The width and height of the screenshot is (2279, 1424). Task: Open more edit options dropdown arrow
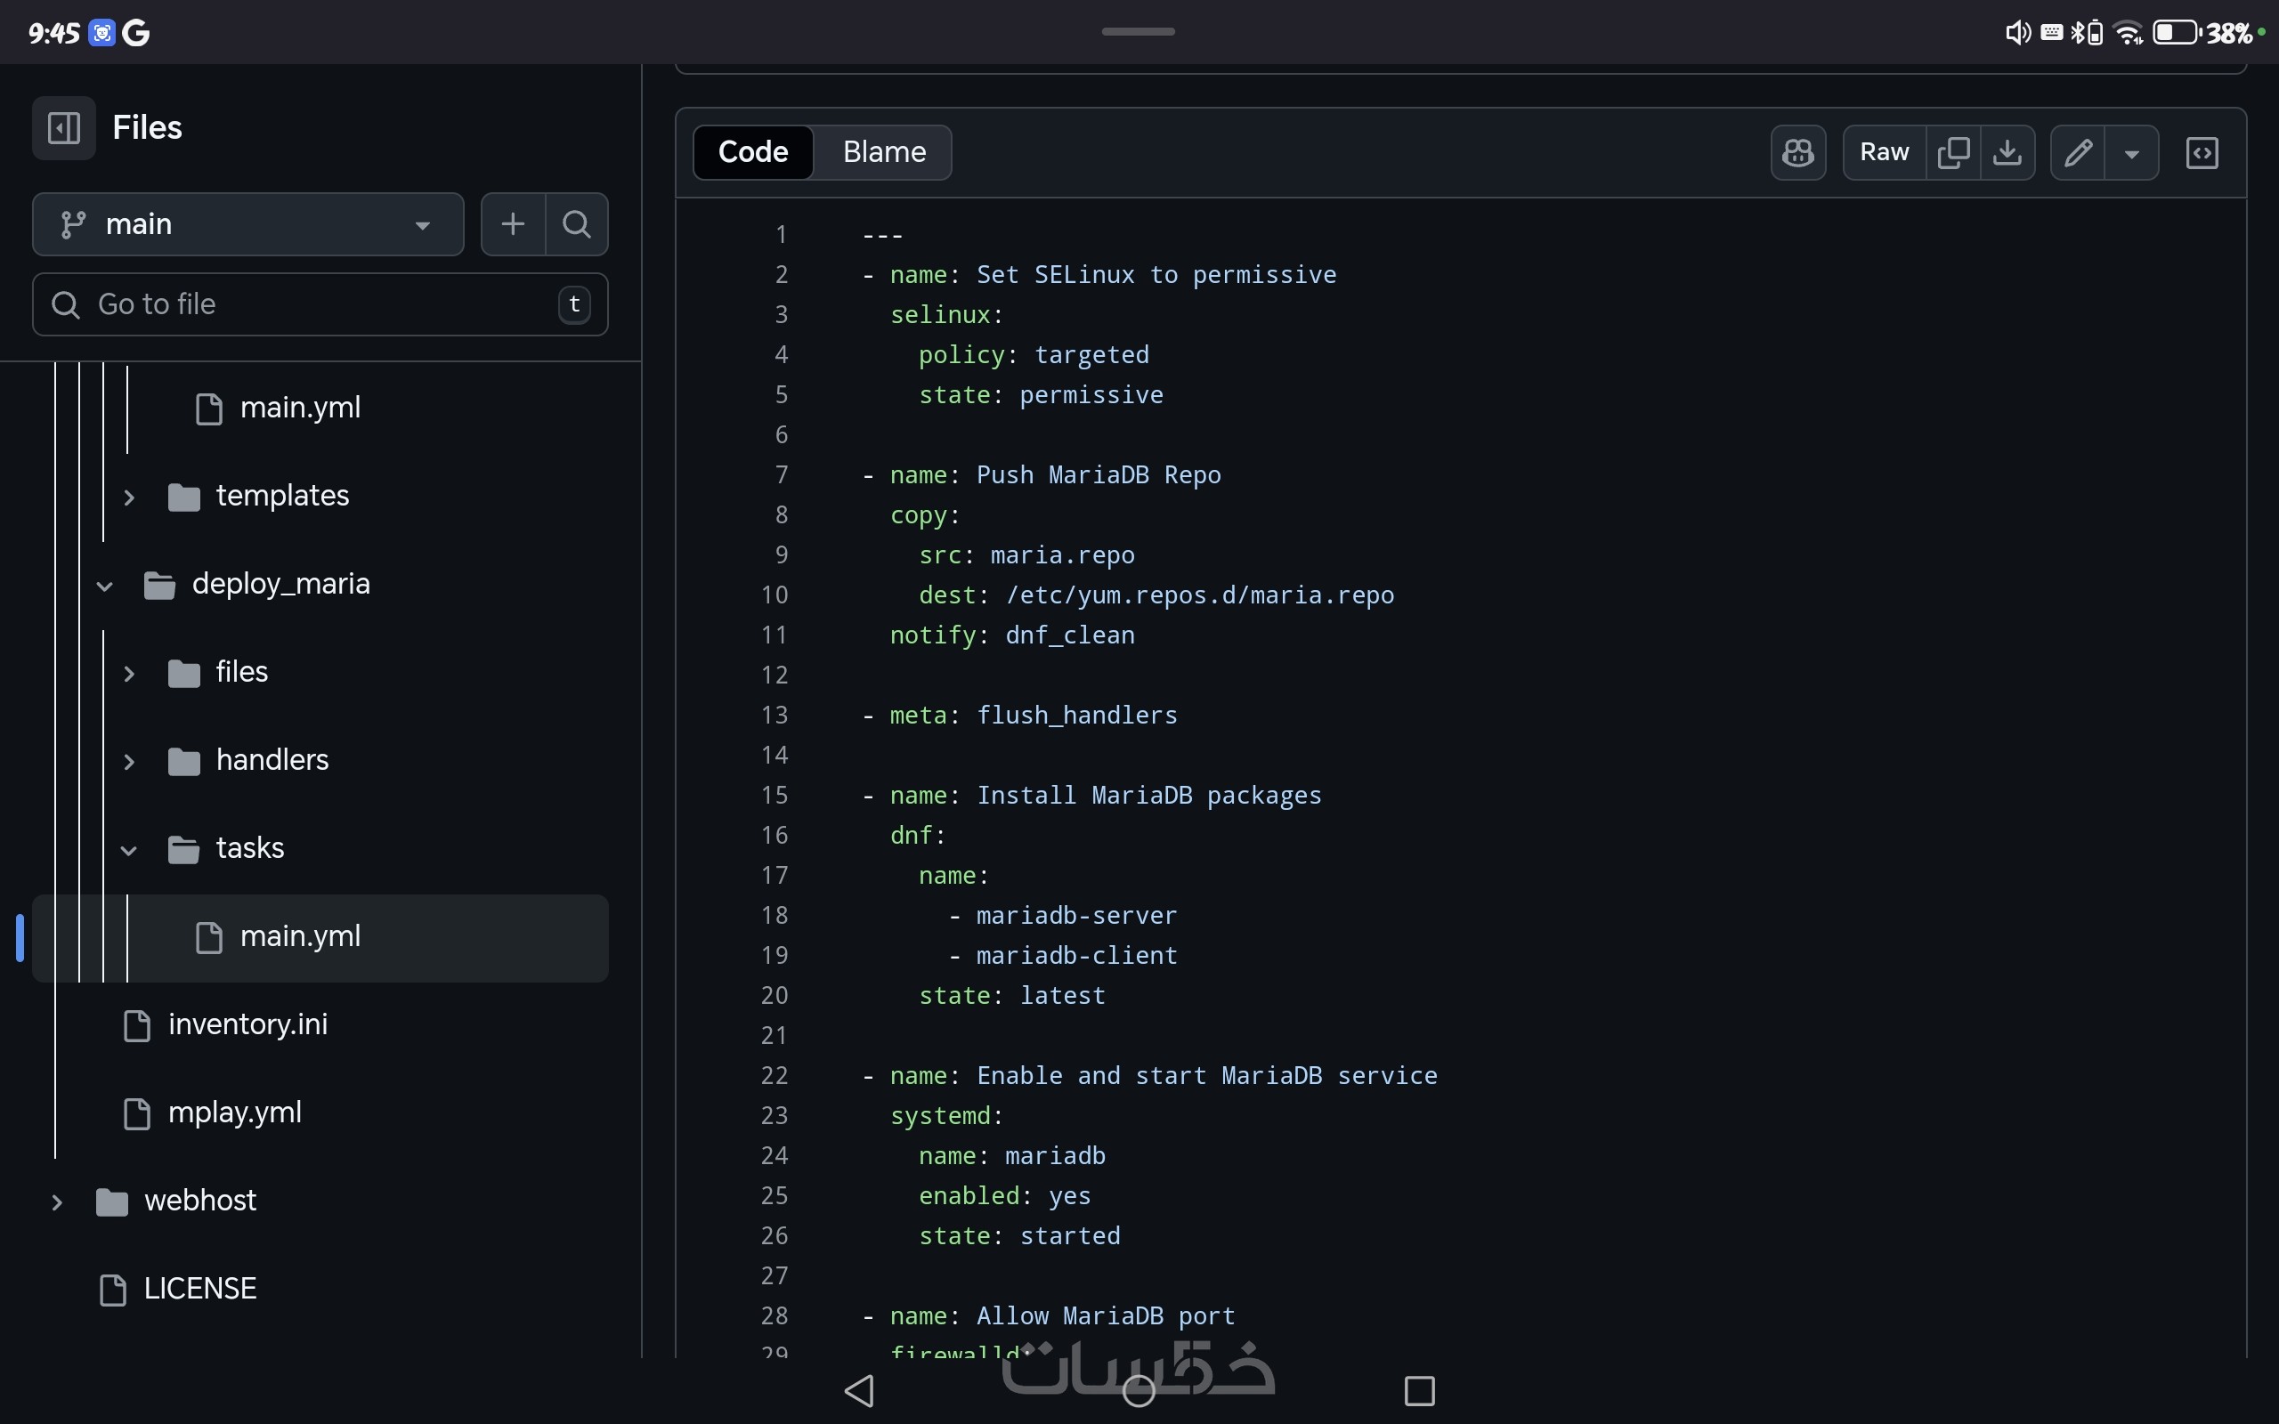coord(2132,152)
